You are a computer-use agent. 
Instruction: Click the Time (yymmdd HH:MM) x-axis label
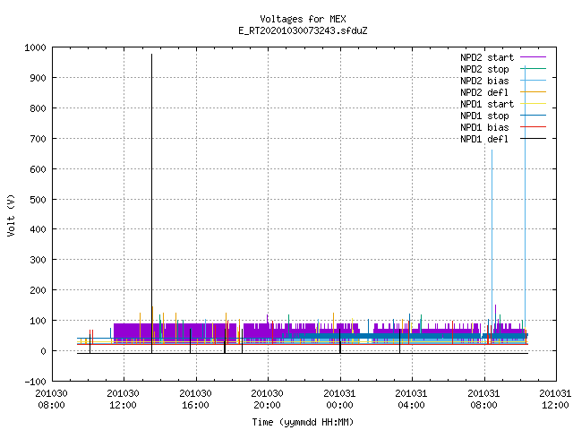[303, 422]
